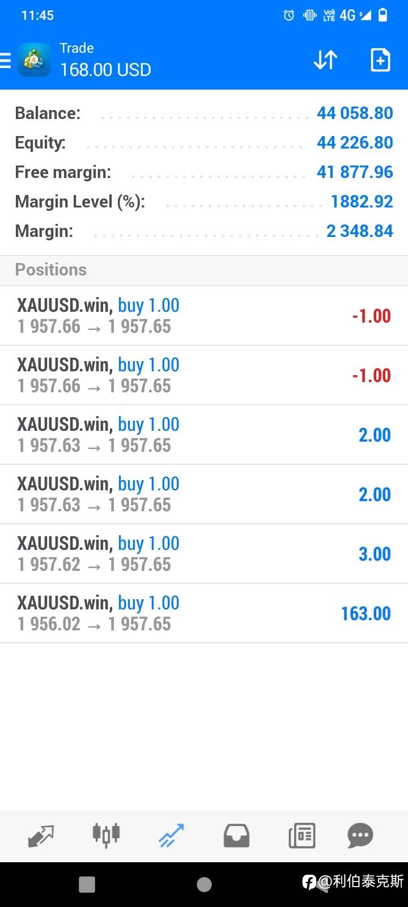408x907 pixels.
Task: Open the Quotes tab in bottom bar
Action: coord(41,836)
